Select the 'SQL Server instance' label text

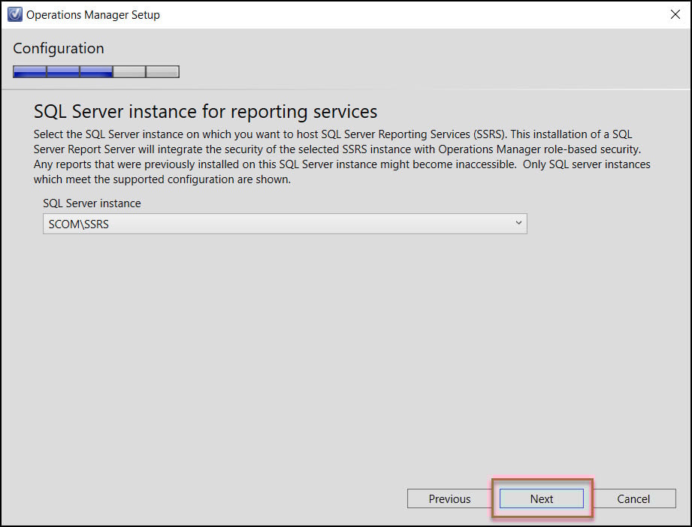92,203
